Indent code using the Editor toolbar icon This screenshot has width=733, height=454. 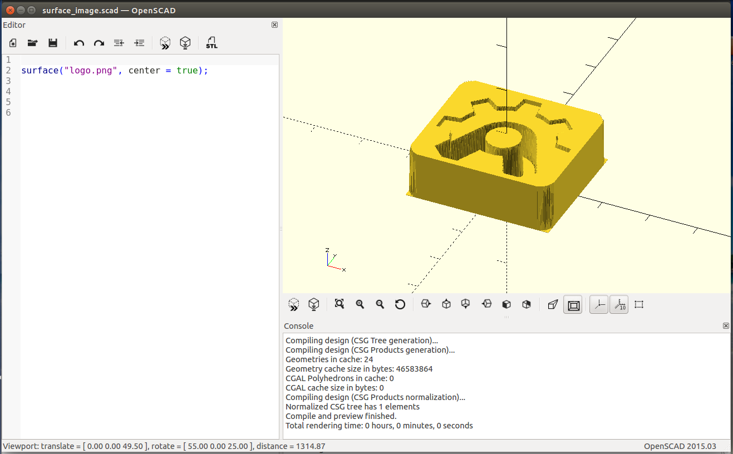139,43
